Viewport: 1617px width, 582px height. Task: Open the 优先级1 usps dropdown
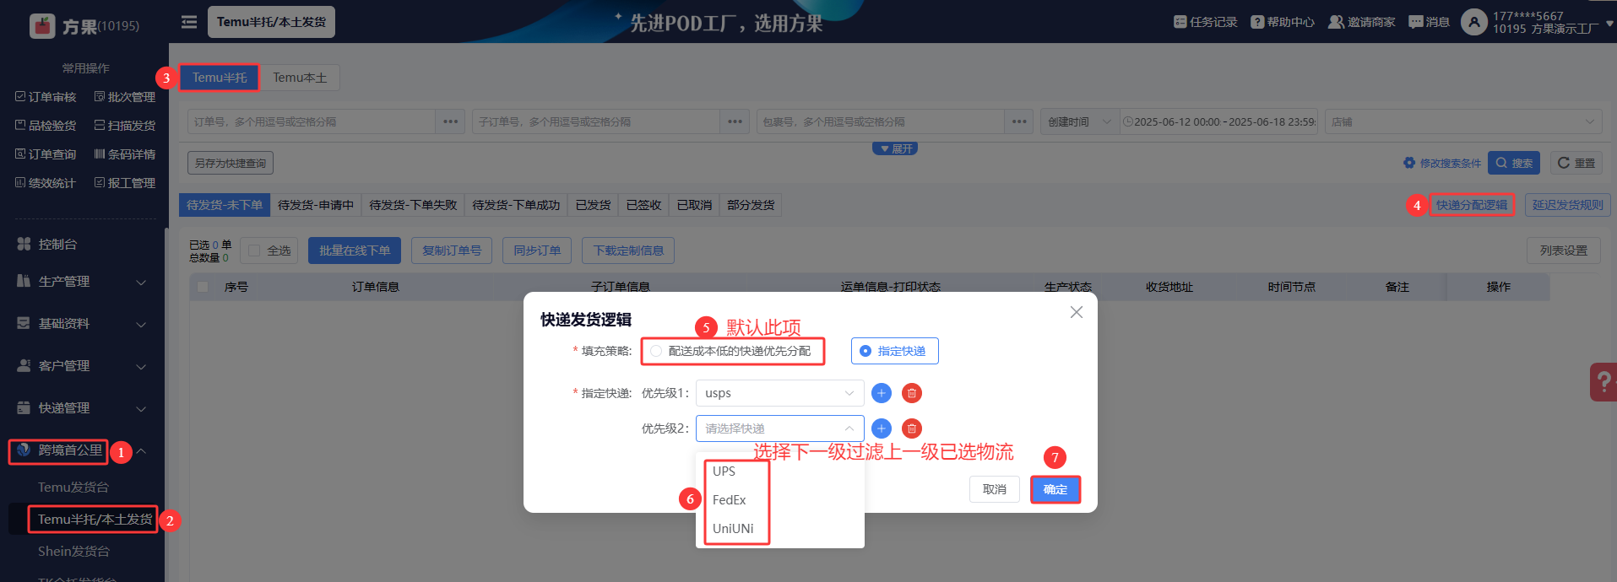[x=780, y=393]
